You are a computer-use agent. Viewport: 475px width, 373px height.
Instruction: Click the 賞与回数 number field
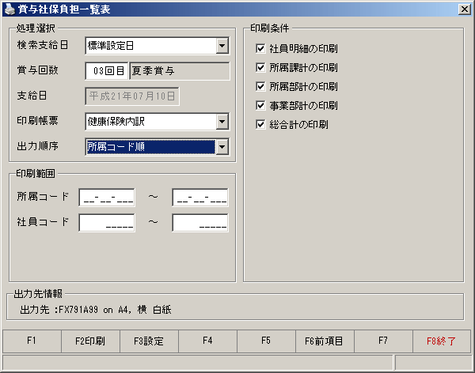point(107,71)
